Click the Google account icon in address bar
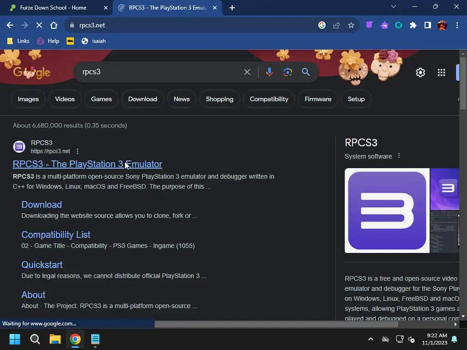The image size is (467, 350). pyautogui.click(x=322, y=26)
